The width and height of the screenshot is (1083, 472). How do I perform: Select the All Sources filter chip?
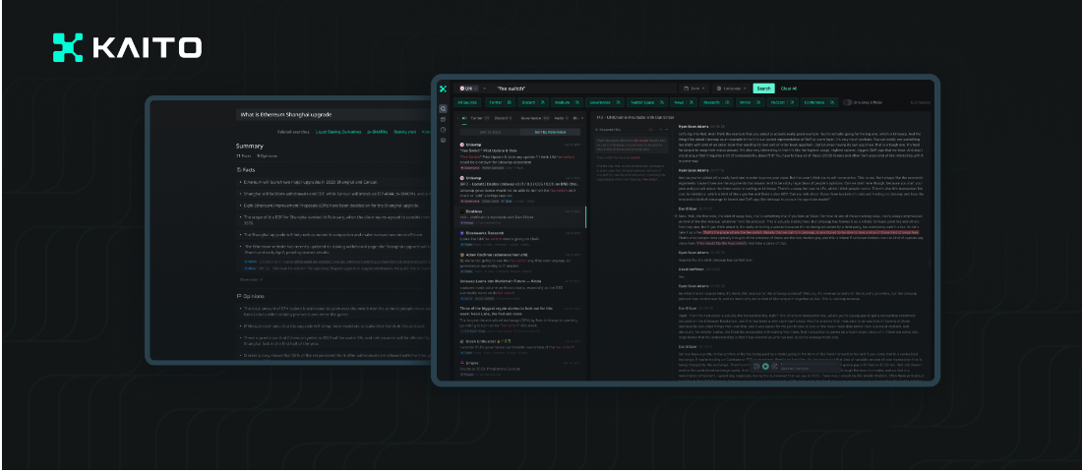point(467,102)
